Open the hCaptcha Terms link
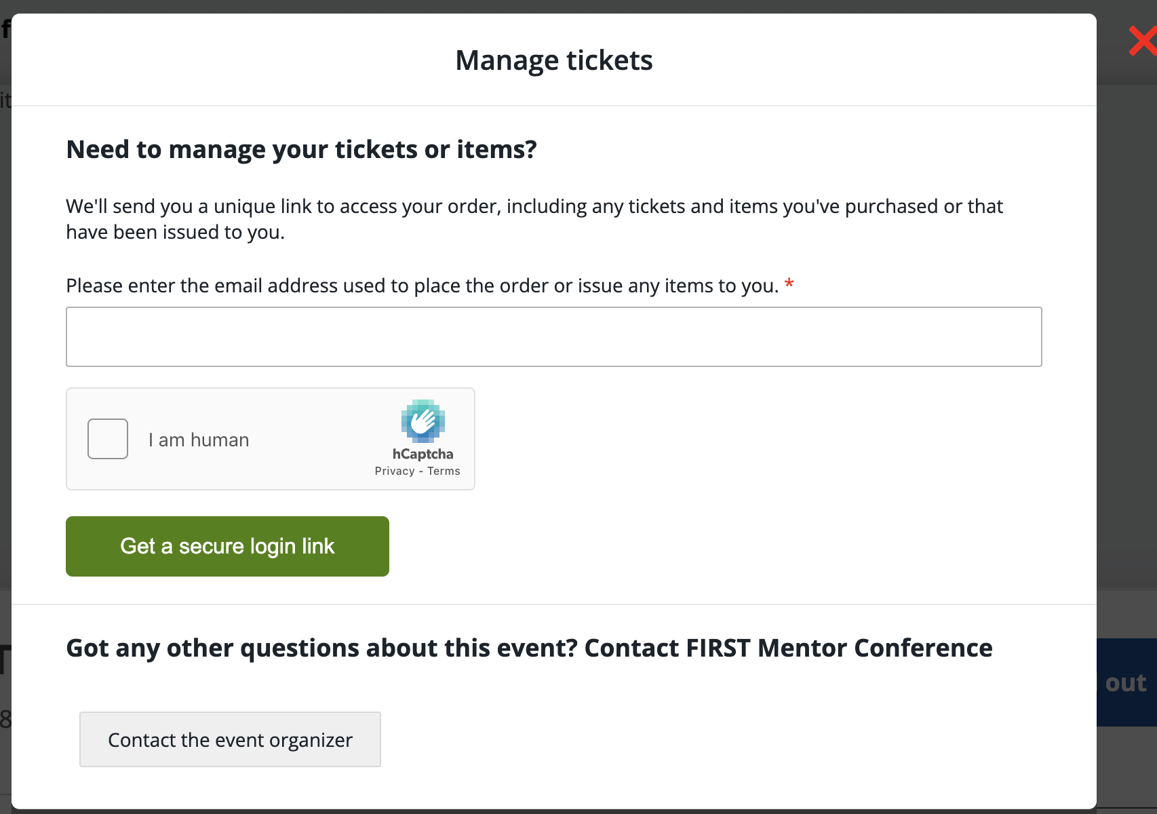This screenshot has width=1157, height=814. click(x=444, y=471)
